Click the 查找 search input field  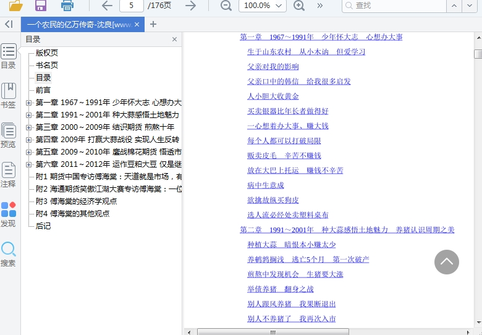coord(394,6)
